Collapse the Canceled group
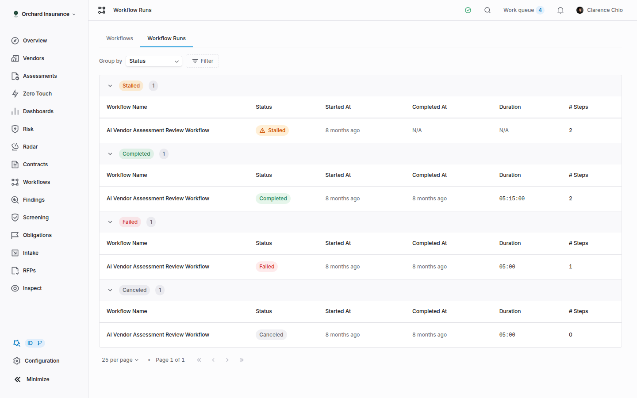This screenshot has height=398, width=637. pyautogui.click(x=110, y=290)
